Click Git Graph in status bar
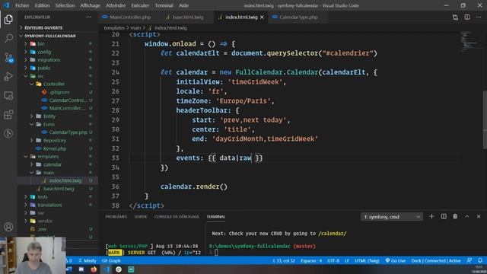This screenshot has height=274, width=487. tap(111, 260)
